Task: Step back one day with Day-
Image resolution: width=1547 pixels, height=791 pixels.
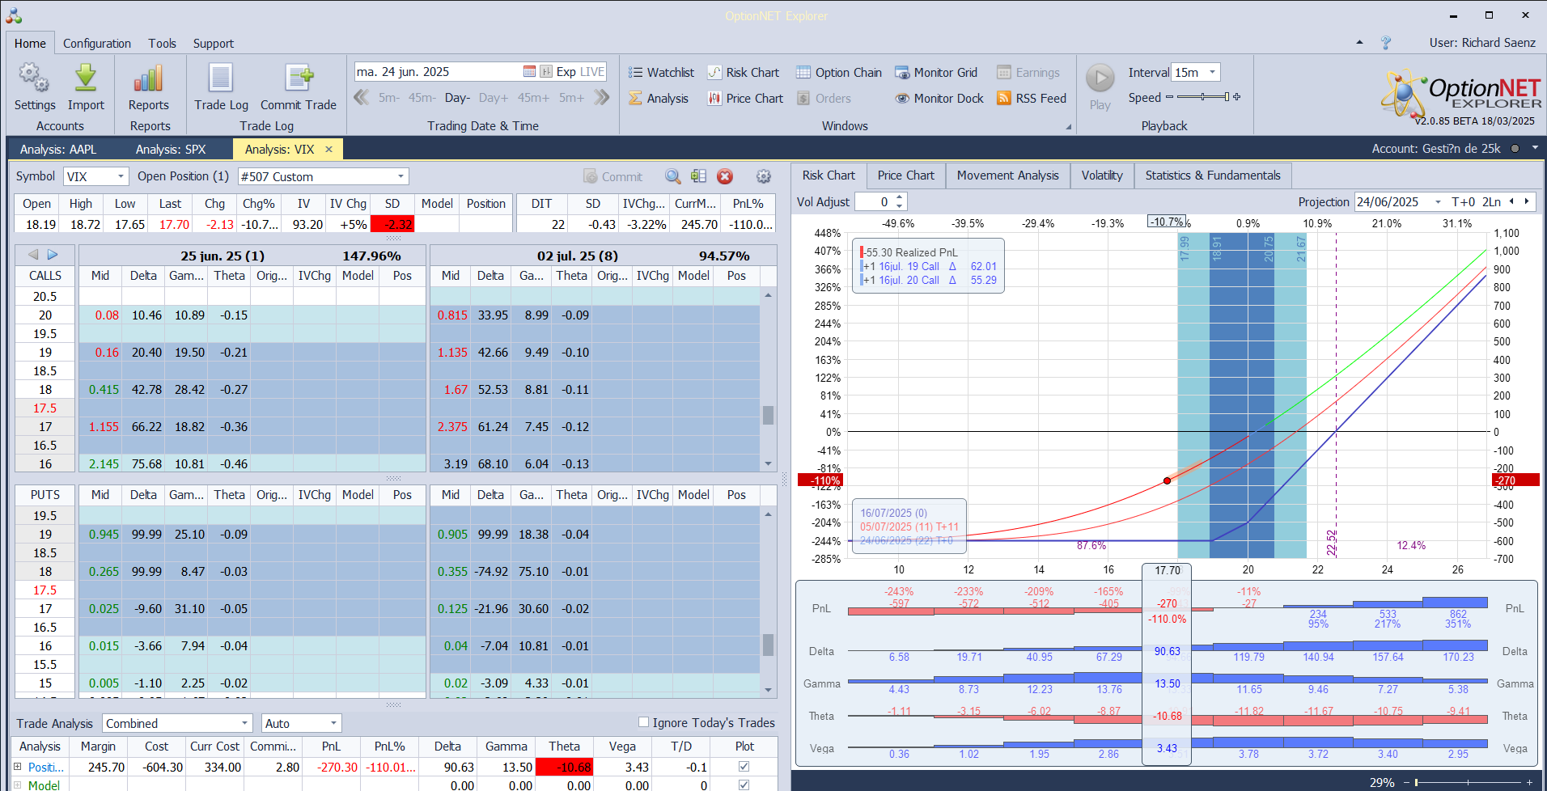Action: [x=457, y=98]
